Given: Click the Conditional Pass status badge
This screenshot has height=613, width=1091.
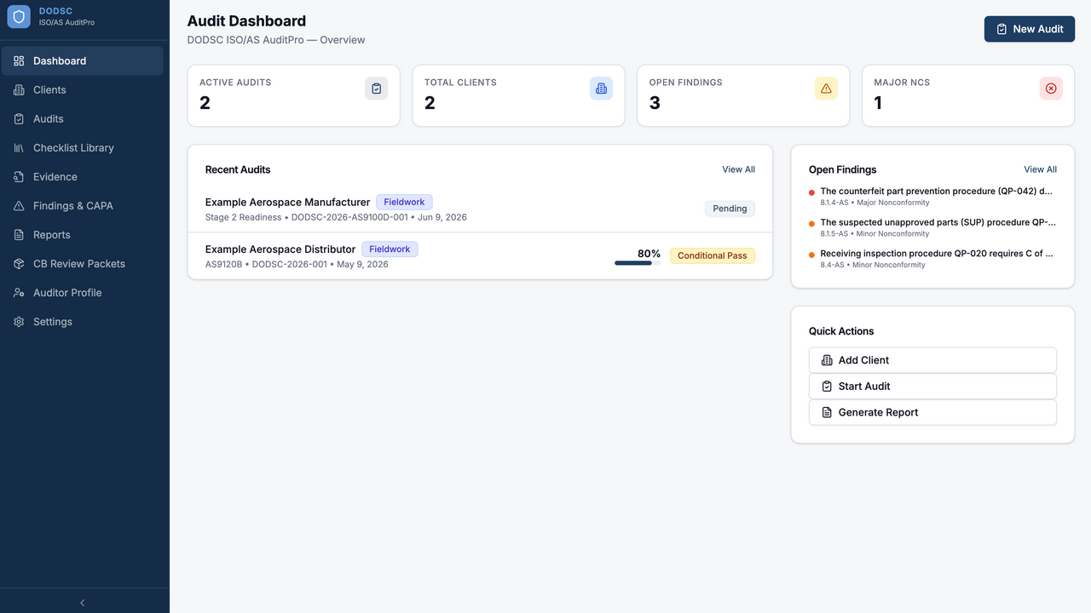Looking at the screenshot, I should pyautogui.click(x=713, y=255).
